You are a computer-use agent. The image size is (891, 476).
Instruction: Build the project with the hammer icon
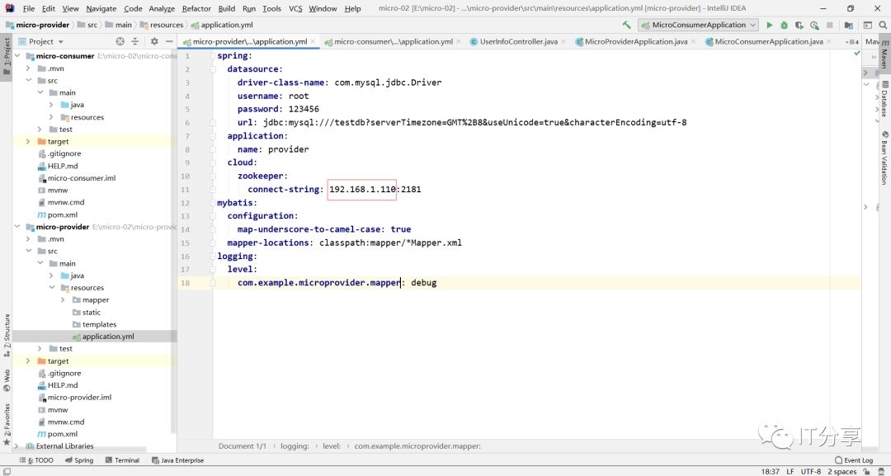[627, 25]
